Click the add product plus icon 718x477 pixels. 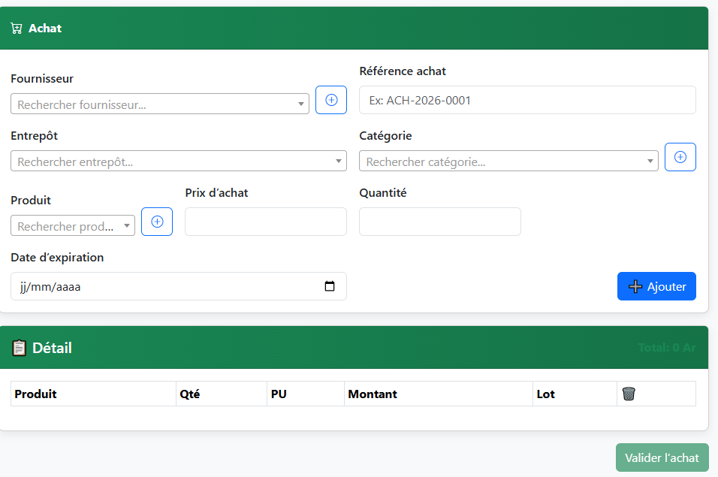[x=157, y=222]
